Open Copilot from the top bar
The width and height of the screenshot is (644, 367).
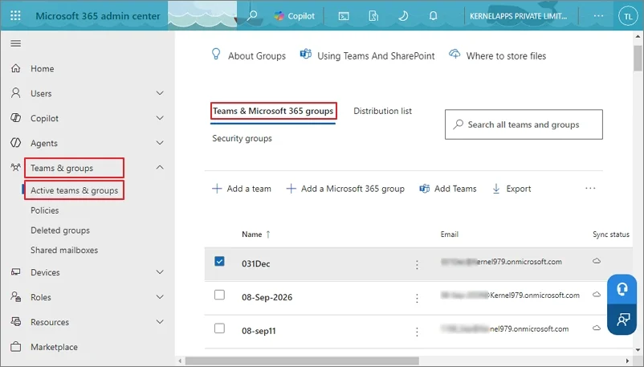(294, 16)
